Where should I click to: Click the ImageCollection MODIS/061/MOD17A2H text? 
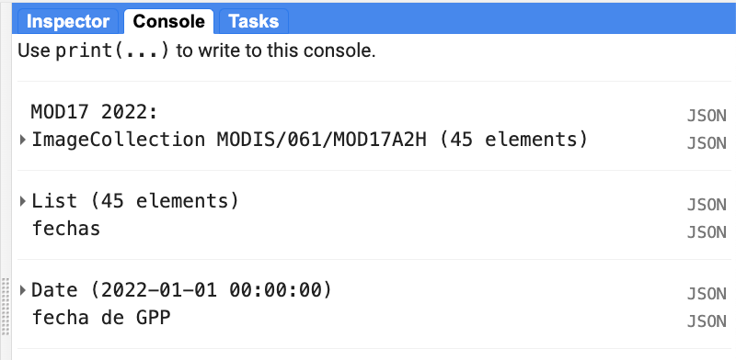[x=309, y=140]
